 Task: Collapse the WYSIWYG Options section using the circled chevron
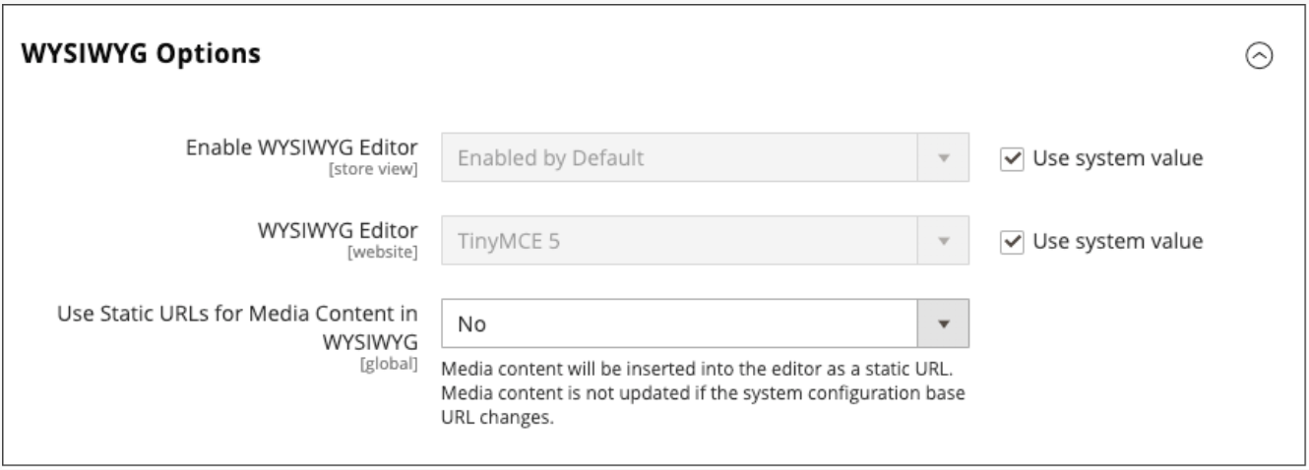click(1259, 56)
